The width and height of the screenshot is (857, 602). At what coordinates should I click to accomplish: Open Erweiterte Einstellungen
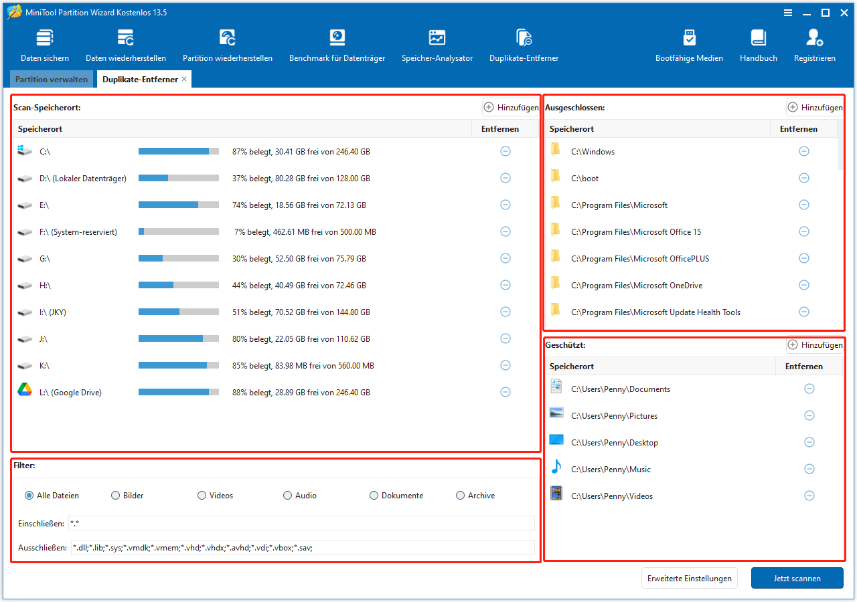(x=689, y=578)
